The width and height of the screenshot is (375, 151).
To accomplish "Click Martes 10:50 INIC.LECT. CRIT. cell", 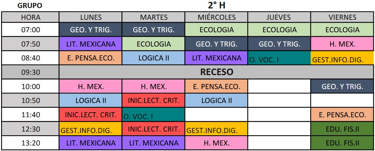I will (x=153, y=100).
